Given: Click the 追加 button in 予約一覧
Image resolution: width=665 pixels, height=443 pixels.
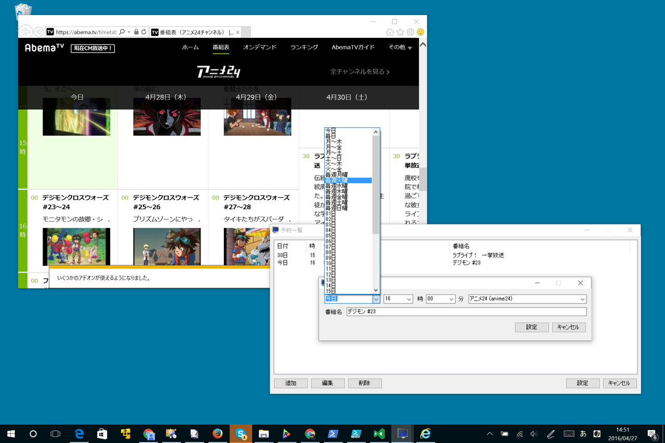Looking at the screenshot, I should [291, 383].
